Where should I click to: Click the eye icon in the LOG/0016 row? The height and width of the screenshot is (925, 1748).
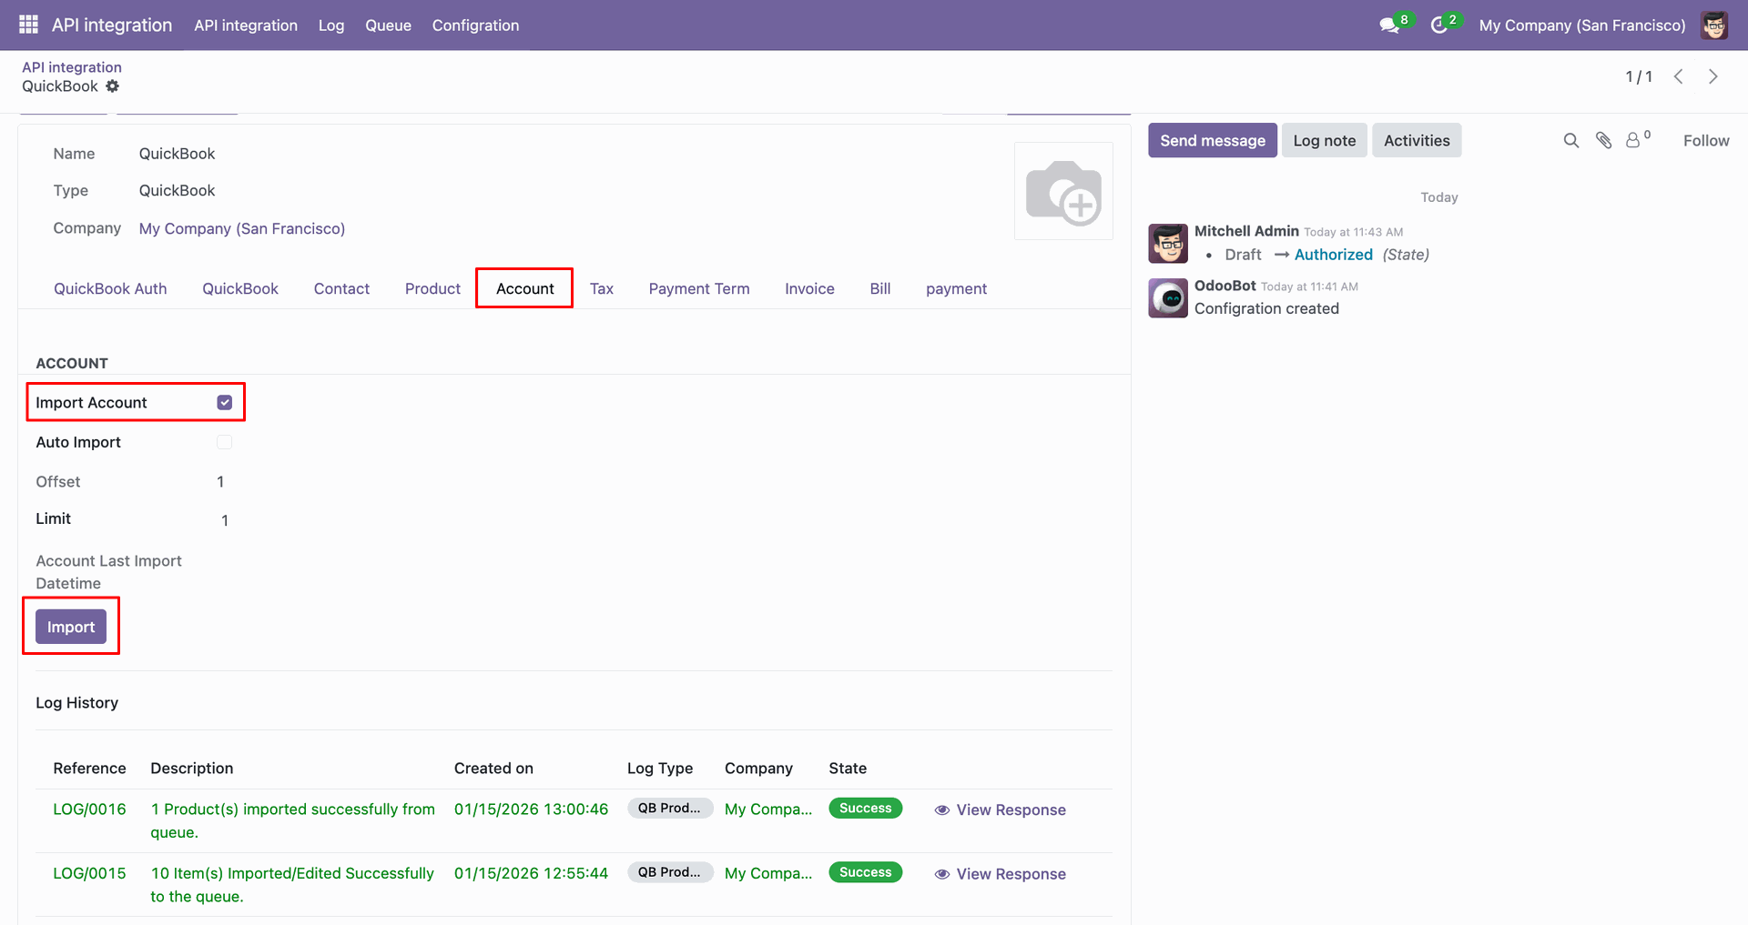point(942,810)
